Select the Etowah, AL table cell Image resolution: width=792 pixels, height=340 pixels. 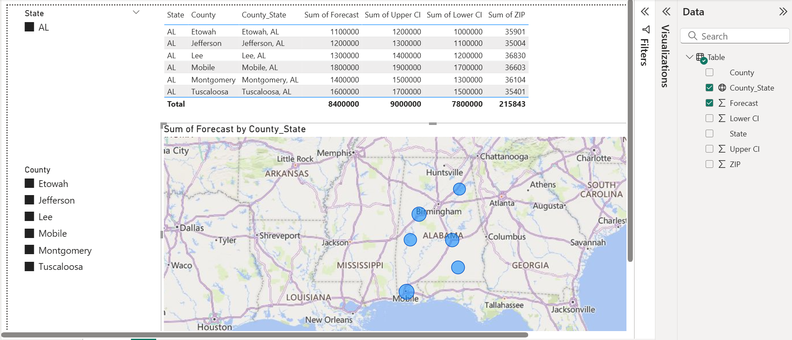pyautogui.click(x=260, y=32)
